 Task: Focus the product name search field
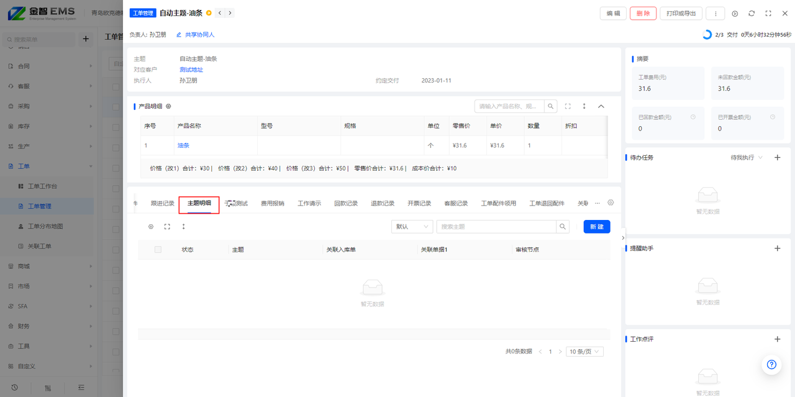click(x=509, y=106)
